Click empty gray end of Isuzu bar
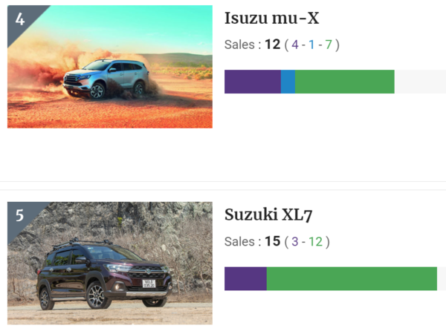This screenshot has width=446, height=331. [x=420, y=82]
